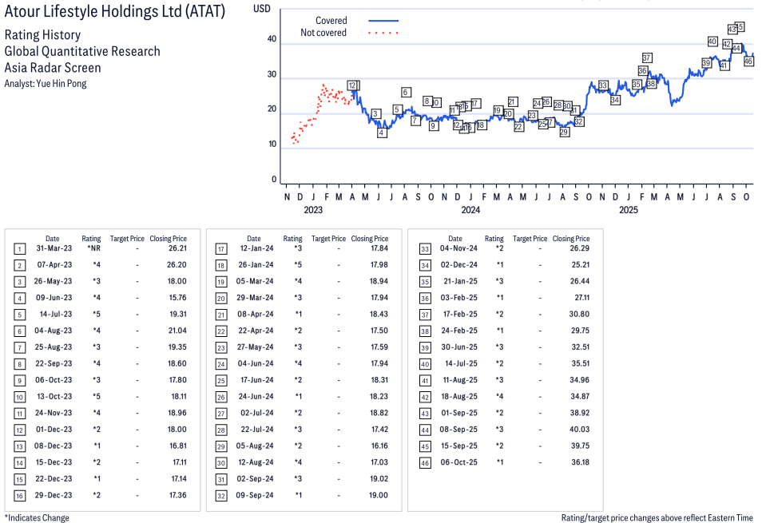This screenshot has height=523, width=762.
Task: Select chart marker 40 on the price chart
Action: click(712, 41)
